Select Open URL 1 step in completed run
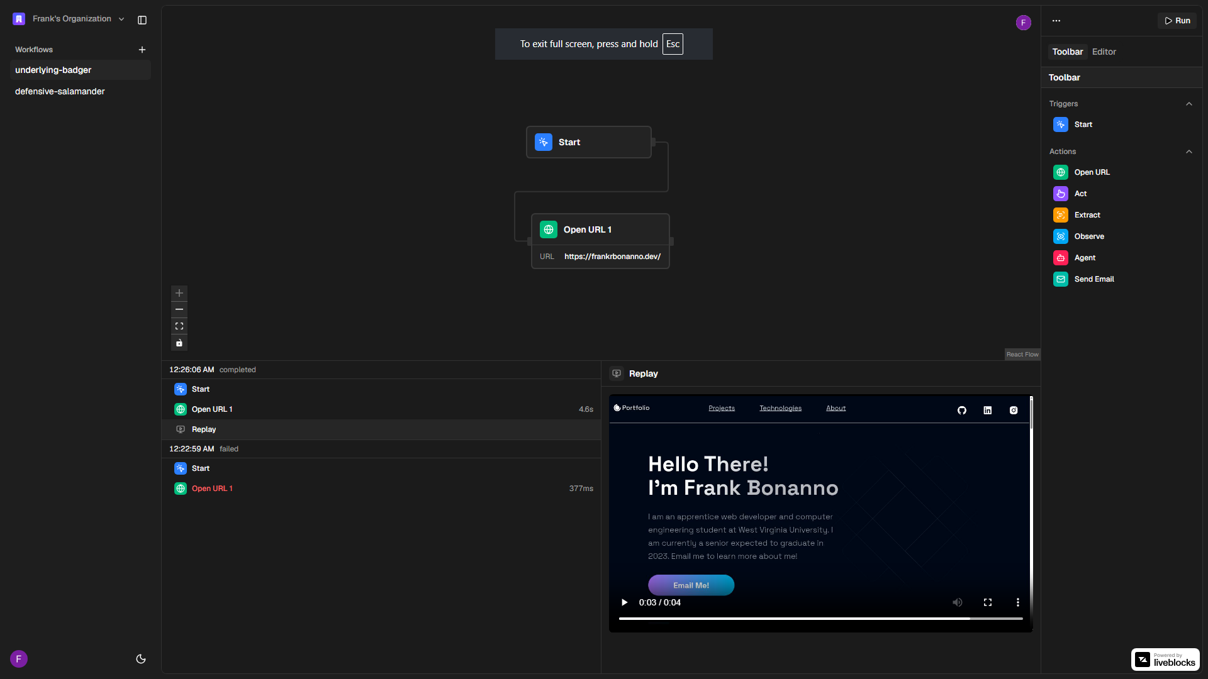 click(x=381, y=409)
